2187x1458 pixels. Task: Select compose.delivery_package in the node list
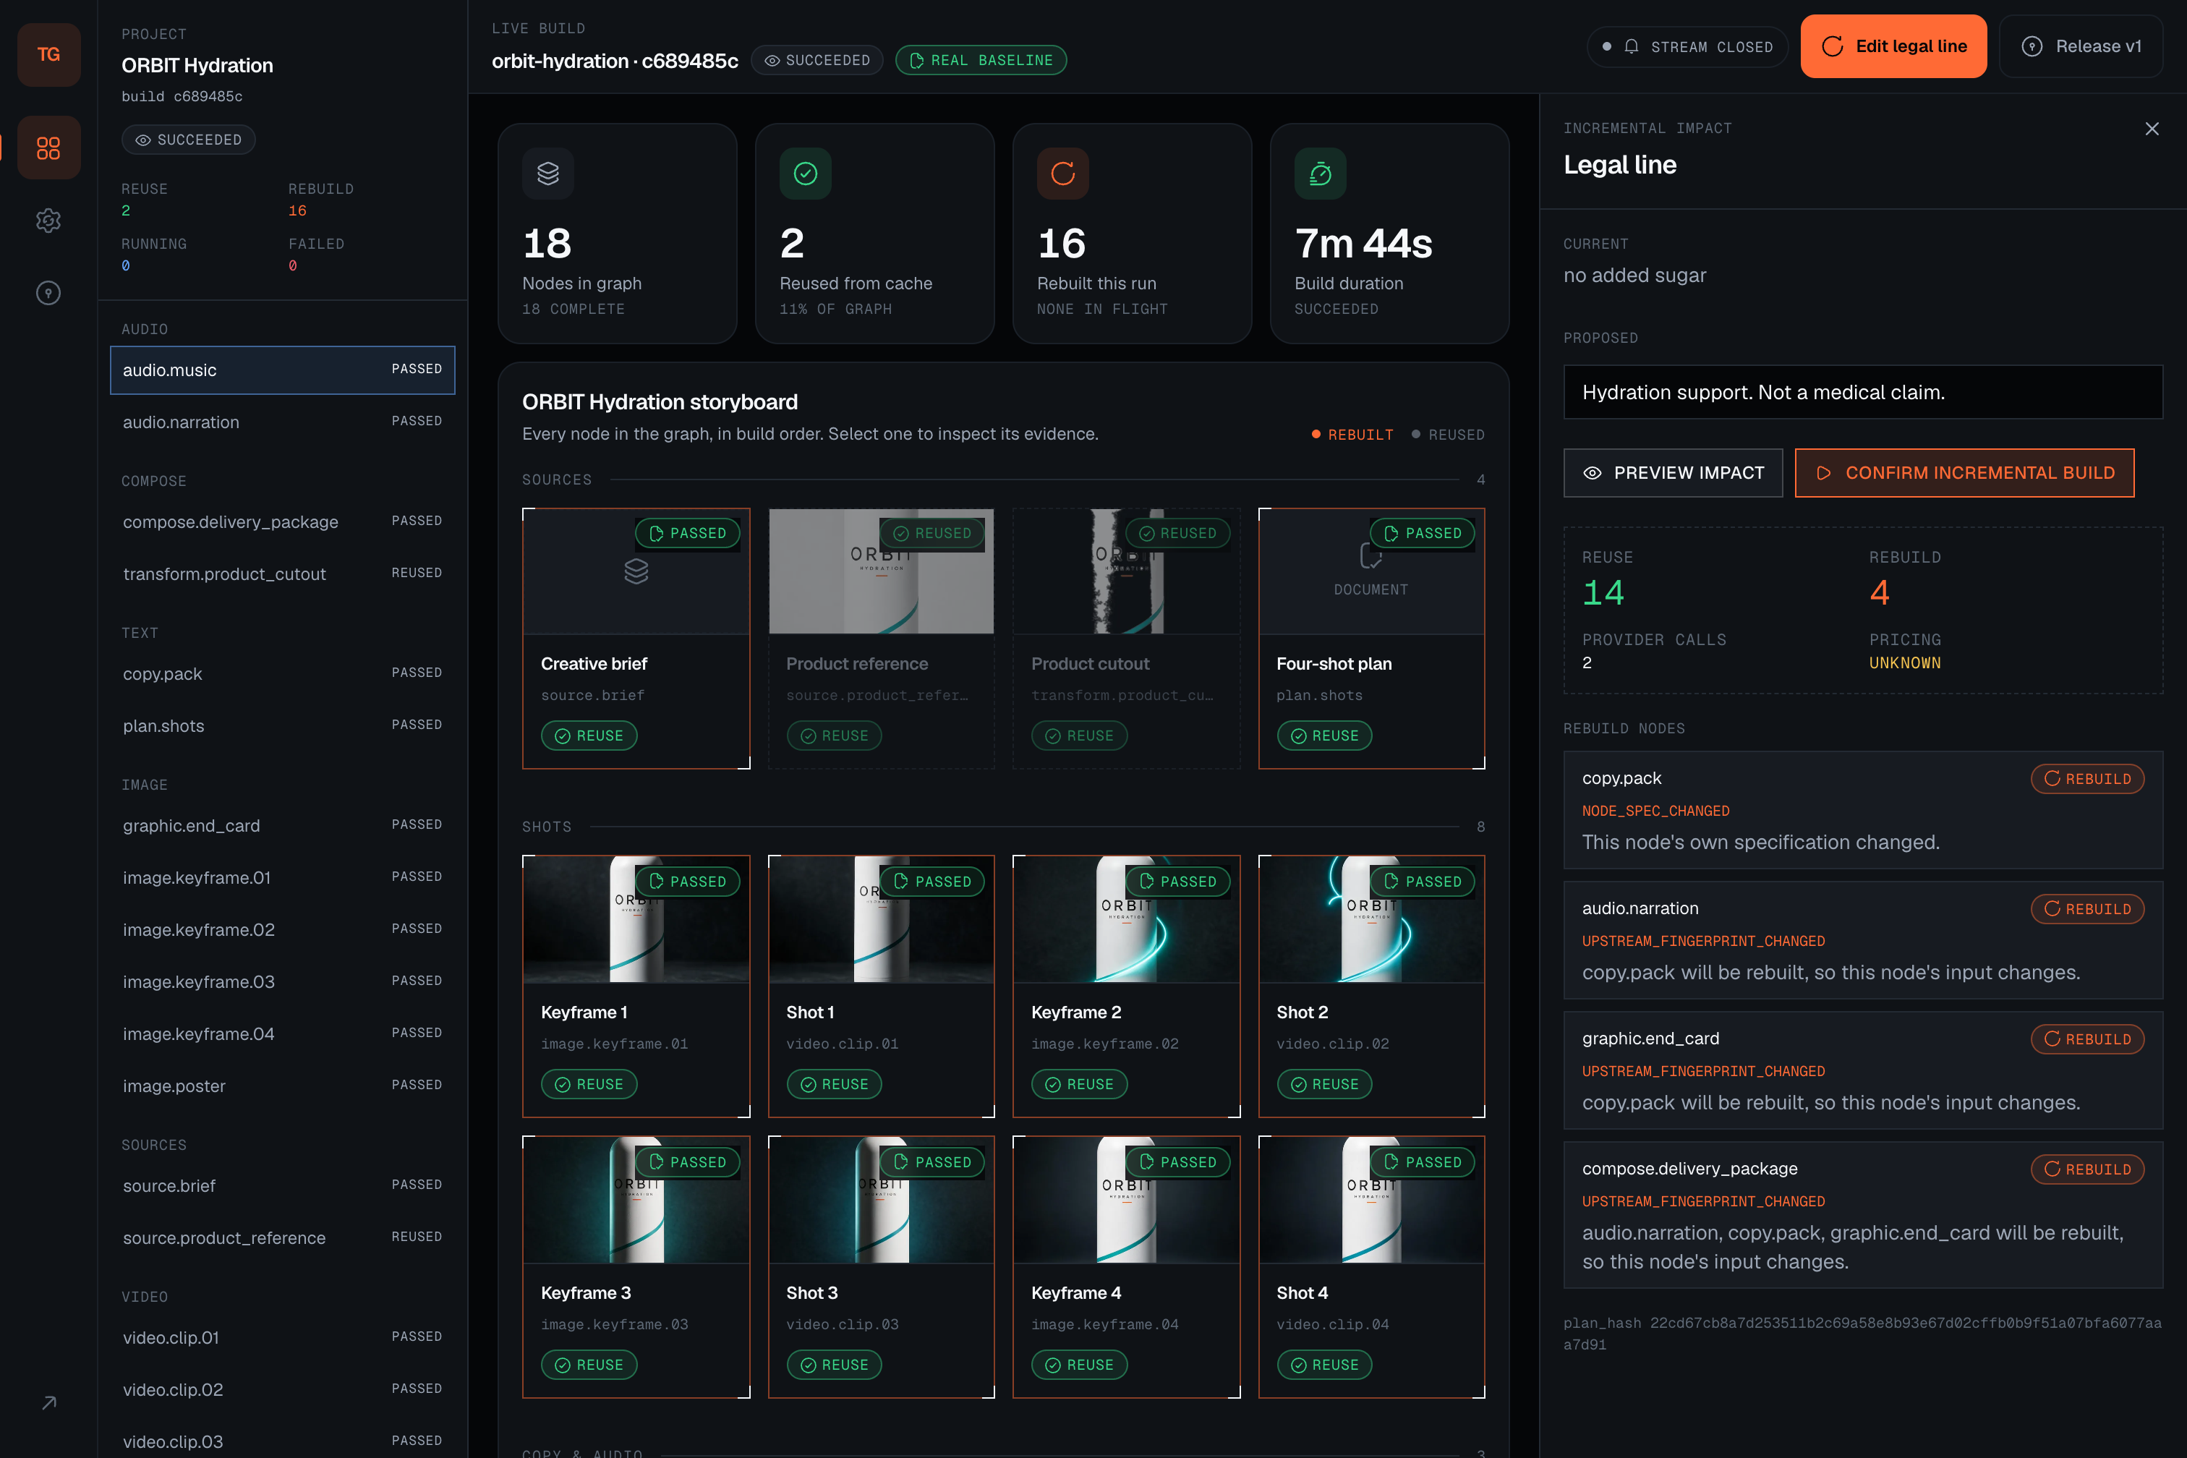pyautogui.click(x=283, y=521)
